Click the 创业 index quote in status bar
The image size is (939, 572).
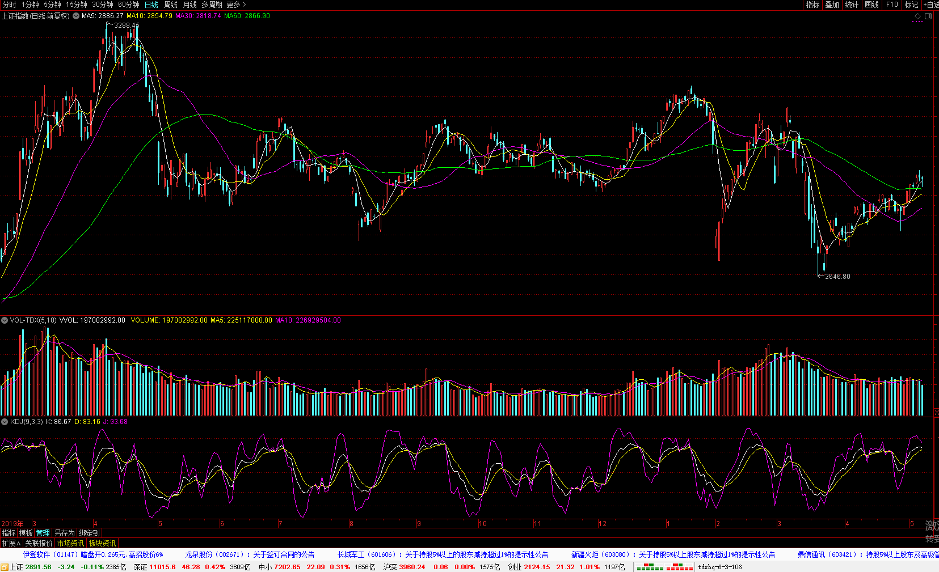point(566,567)
